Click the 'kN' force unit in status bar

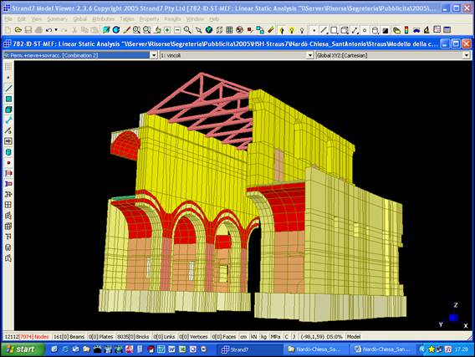pyautogui.click(x=253, y=337)
